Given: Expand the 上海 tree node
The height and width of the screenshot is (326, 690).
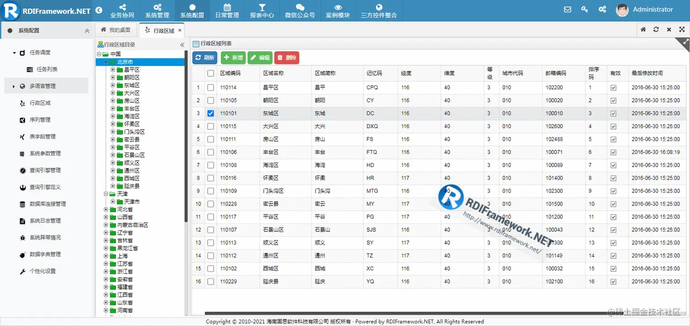Looking at the screenshot, I should tap(106, 256).
